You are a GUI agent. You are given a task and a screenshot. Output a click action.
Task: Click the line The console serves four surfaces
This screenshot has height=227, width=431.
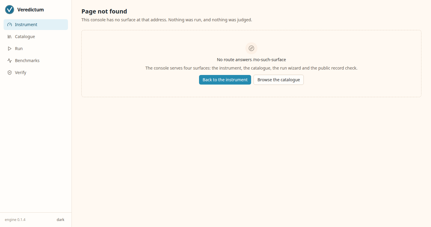[251, 68]
